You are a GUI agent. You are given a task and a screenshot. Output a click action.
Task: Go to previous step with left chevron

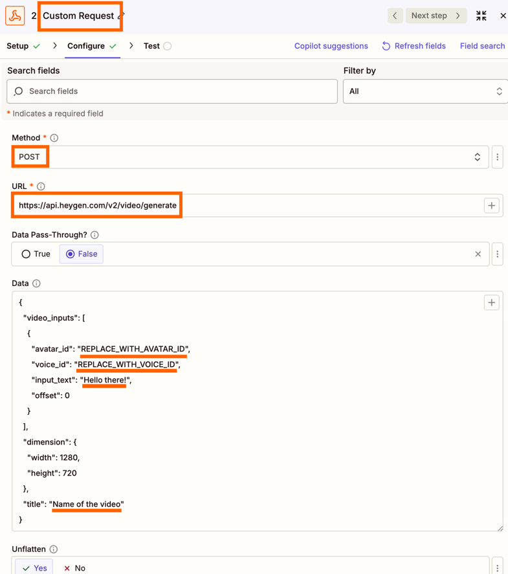(395, 16)
